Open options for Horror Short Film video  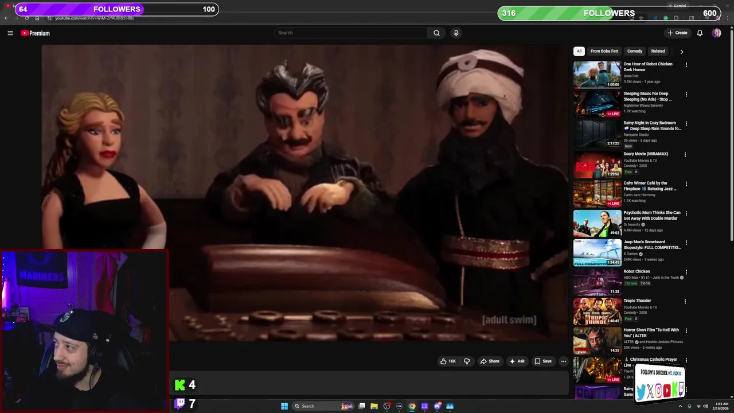pyautogui.click(x=686, y=331)
